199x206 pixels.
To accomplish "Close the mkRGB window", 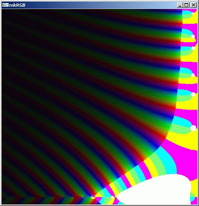I will [194, 5].
